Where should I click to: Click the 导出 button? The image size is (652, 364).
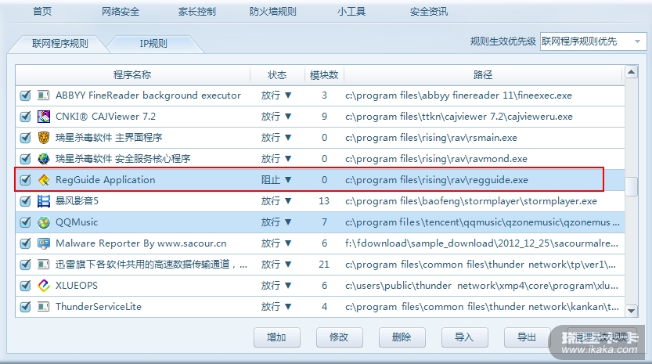[528, 337]
